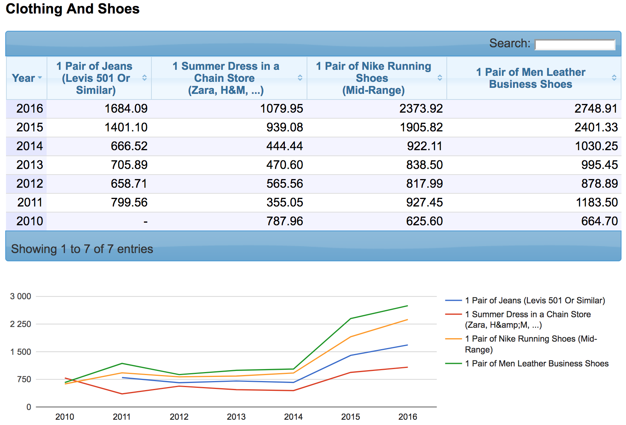Click blue Jeans legend line swatch
Screen dimensions: 626x425
coord(453,300)
